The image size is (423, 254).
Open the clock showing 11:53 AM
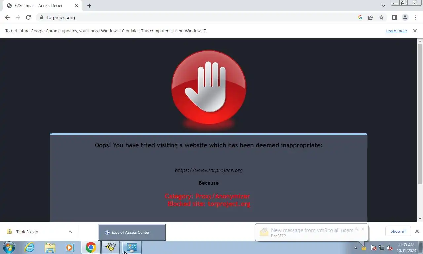tap(406, 248)
